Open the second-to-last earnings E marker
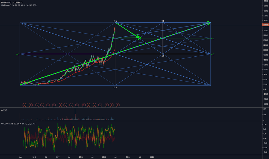This screenshot has height=159, width=269. click(112, 105)
